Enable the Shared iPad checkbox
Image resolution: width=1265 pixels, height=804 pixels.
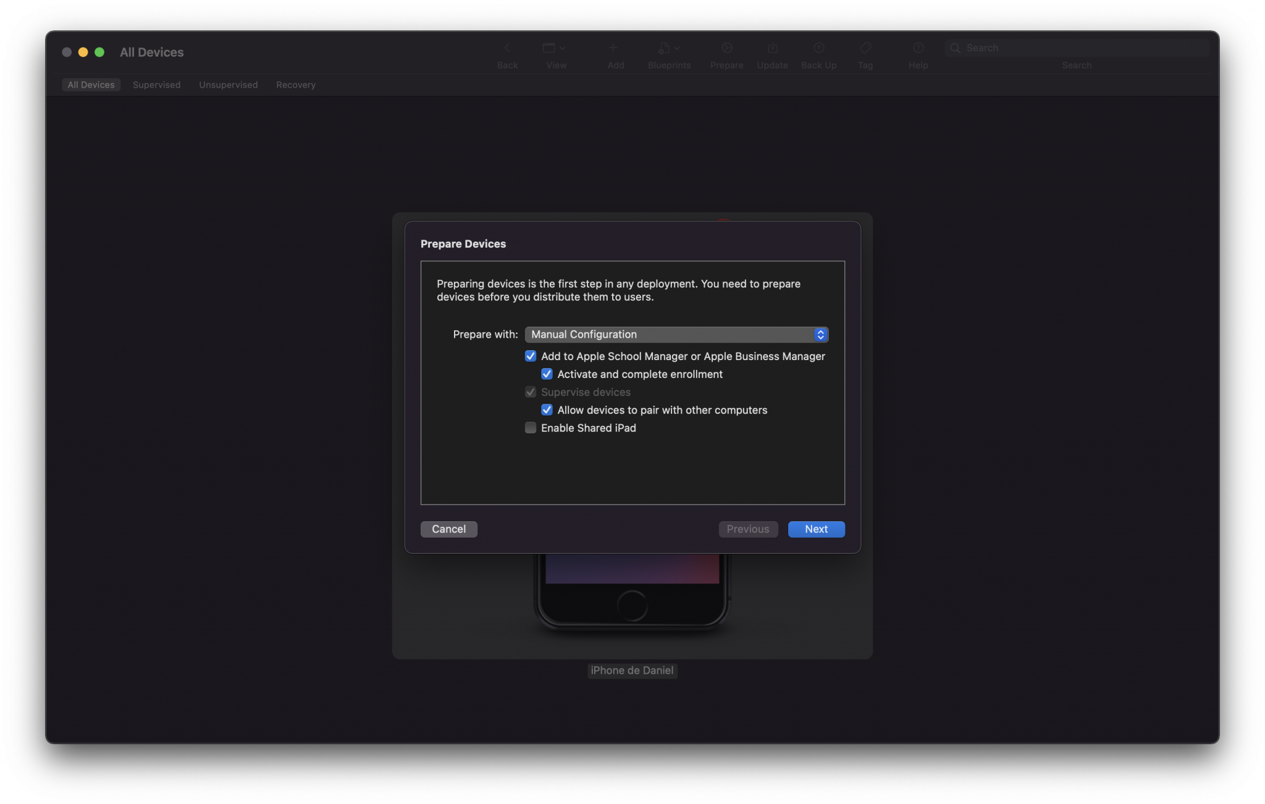[531, 427]
